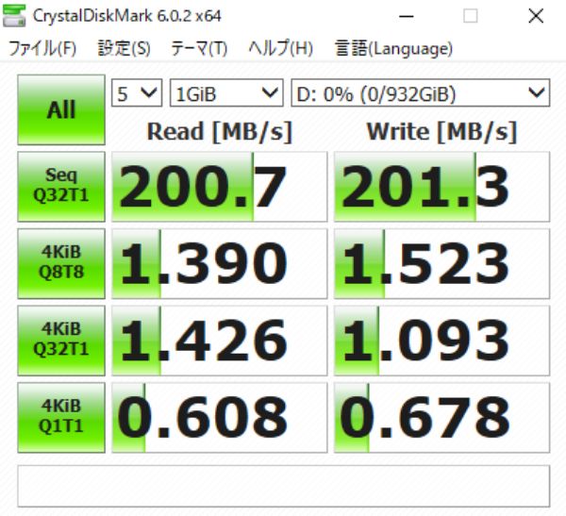
Task: Click the empty comment field at the bottom
Action: pos(284,486)
